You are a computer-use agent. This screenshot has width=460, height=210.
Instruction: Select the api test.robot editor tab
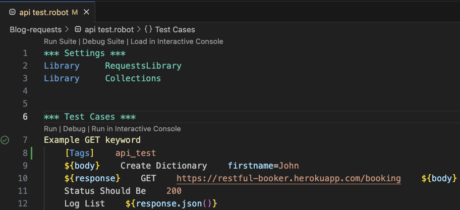click(x=44, y=12)
